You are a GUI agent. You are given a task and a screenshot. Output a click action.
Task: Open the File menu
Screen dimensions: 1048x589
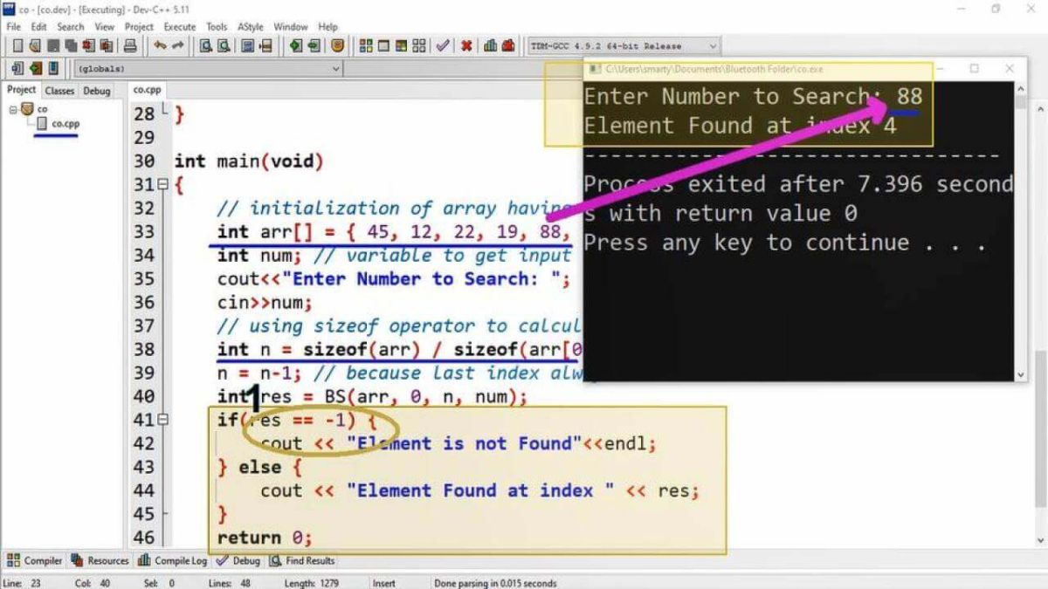(13, 27)
